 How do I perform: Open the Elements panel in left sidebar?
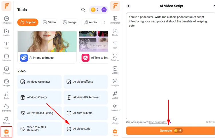coord(6,108)
